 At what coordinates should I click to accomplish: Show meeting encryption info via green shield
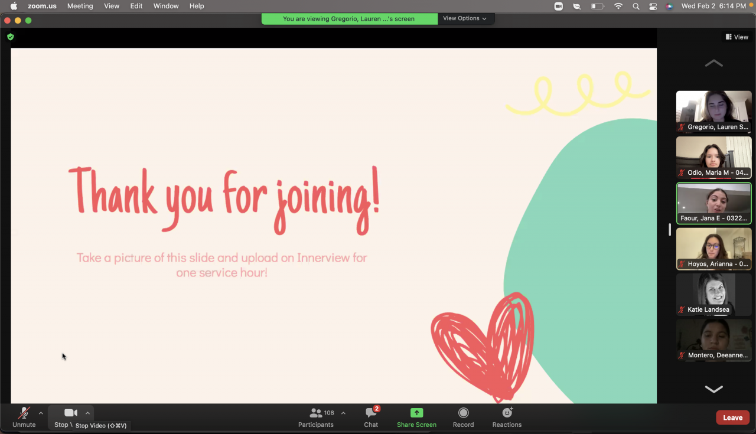point(10,37)
